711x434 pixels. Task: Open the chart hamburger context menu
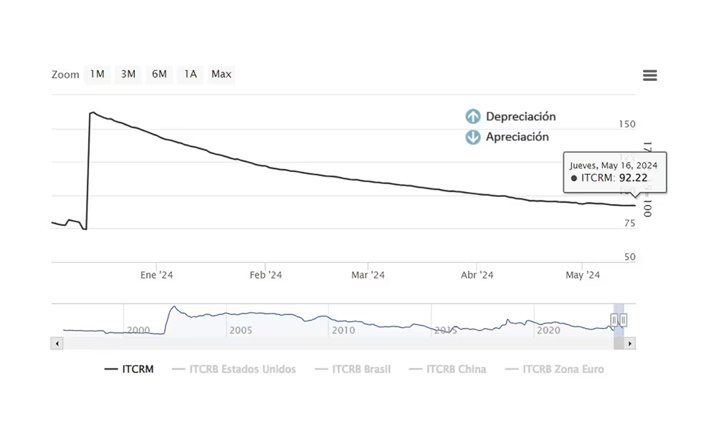tap(649, 76)
